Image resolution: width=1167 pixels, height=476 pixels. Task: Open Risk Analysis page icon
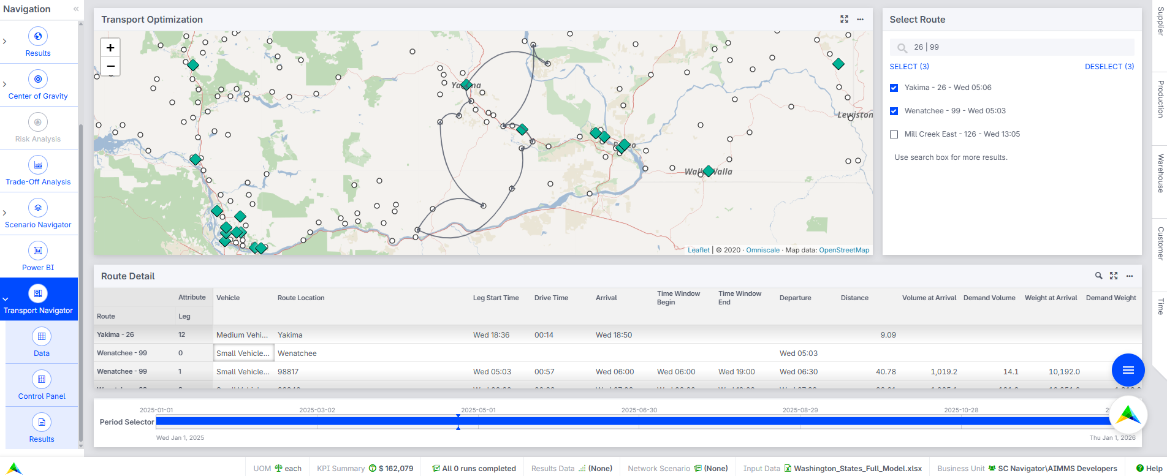38,122
